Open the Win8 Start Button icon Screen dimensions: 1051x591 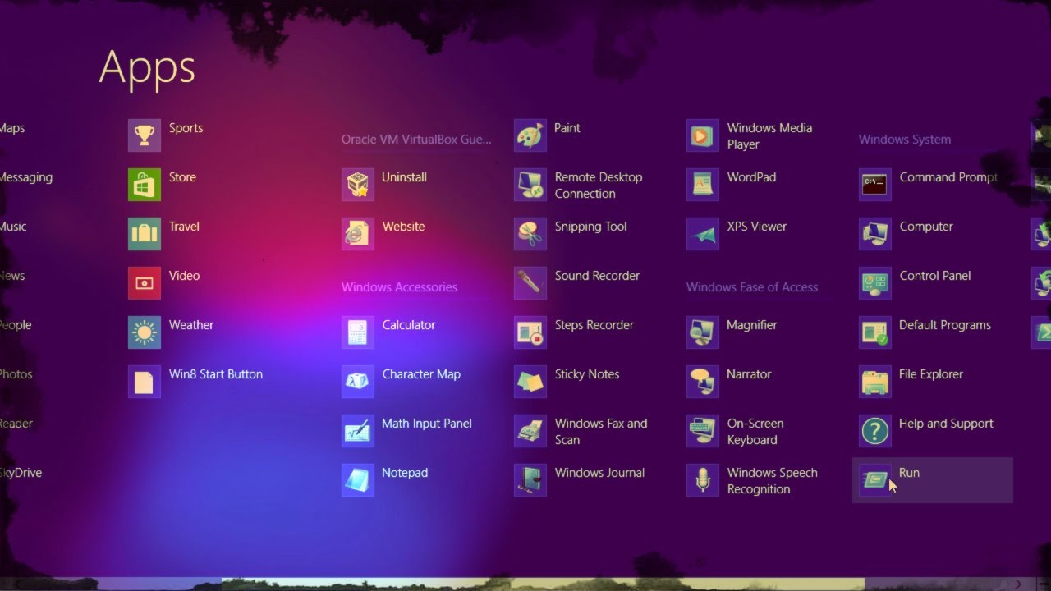(145, 382)
